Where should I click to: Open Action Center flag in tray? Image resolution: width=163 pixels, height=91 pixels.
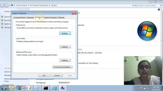point(142,88)
